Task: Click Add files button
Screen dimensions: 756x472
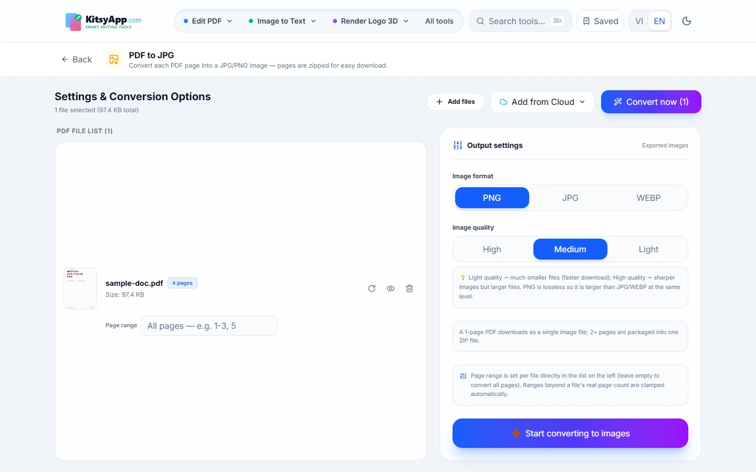Action: pos(456,102)
